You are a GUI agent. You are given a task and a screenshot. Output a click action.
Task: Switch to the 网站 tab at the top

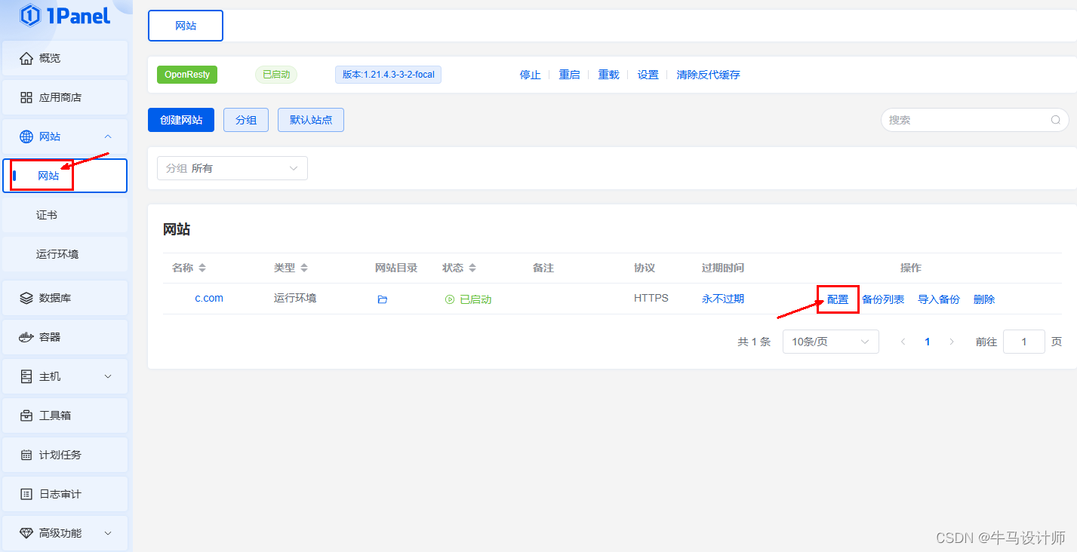pyautogui.click(x=185, y=25)
